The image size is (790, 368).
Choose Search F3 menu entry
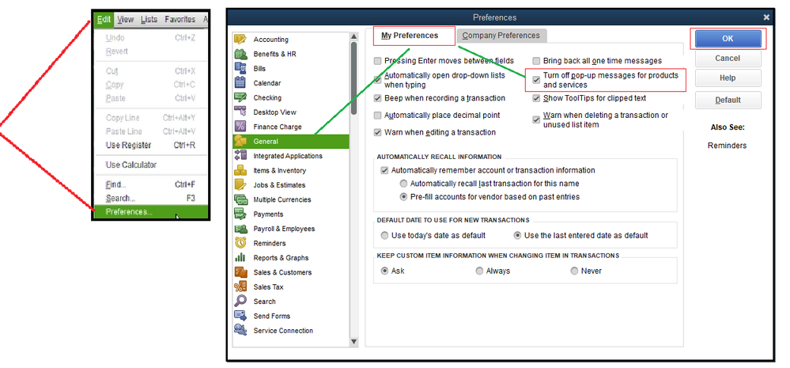151,198
